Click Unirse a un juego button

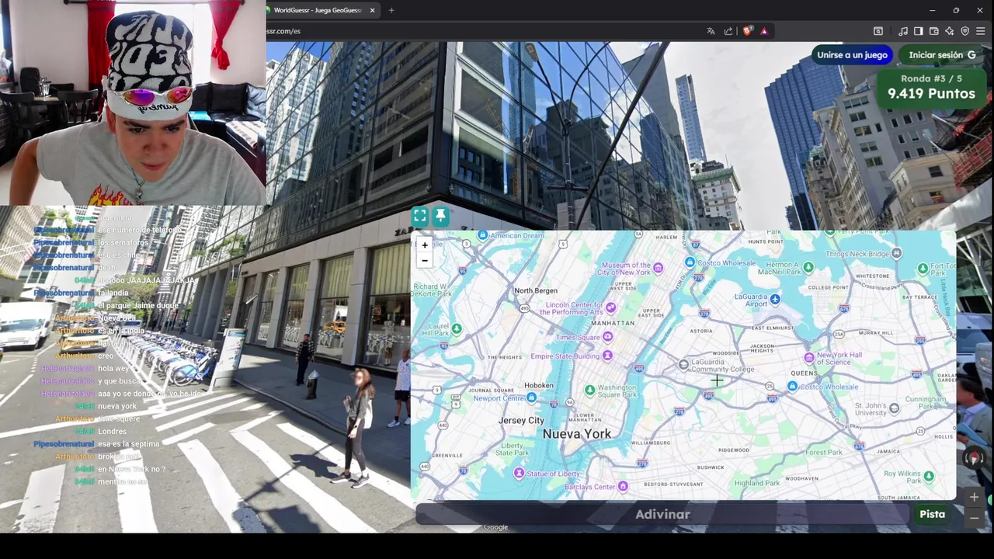pyautogui.click(x=852, y=55)
